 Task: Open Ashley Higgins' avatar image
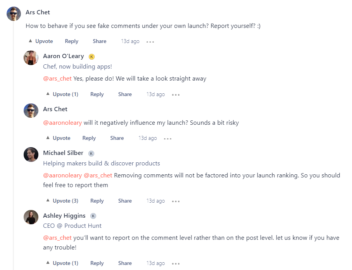point(31,217)
